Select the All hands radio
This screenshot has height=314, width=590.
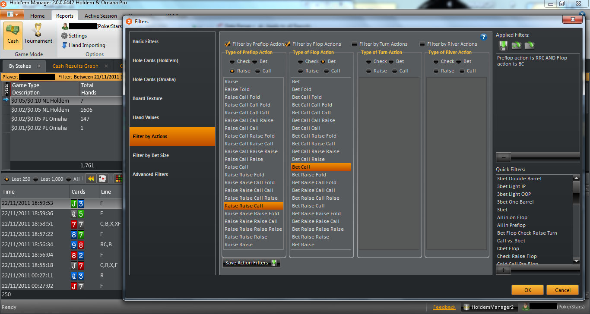pos(70,179)
